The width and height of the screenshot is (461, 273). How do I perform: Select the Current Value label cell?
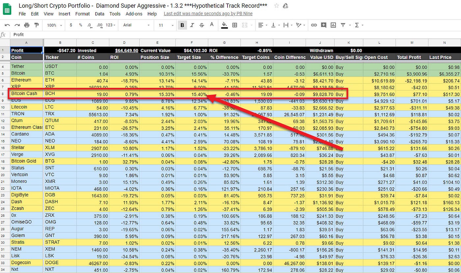[157, 51]
